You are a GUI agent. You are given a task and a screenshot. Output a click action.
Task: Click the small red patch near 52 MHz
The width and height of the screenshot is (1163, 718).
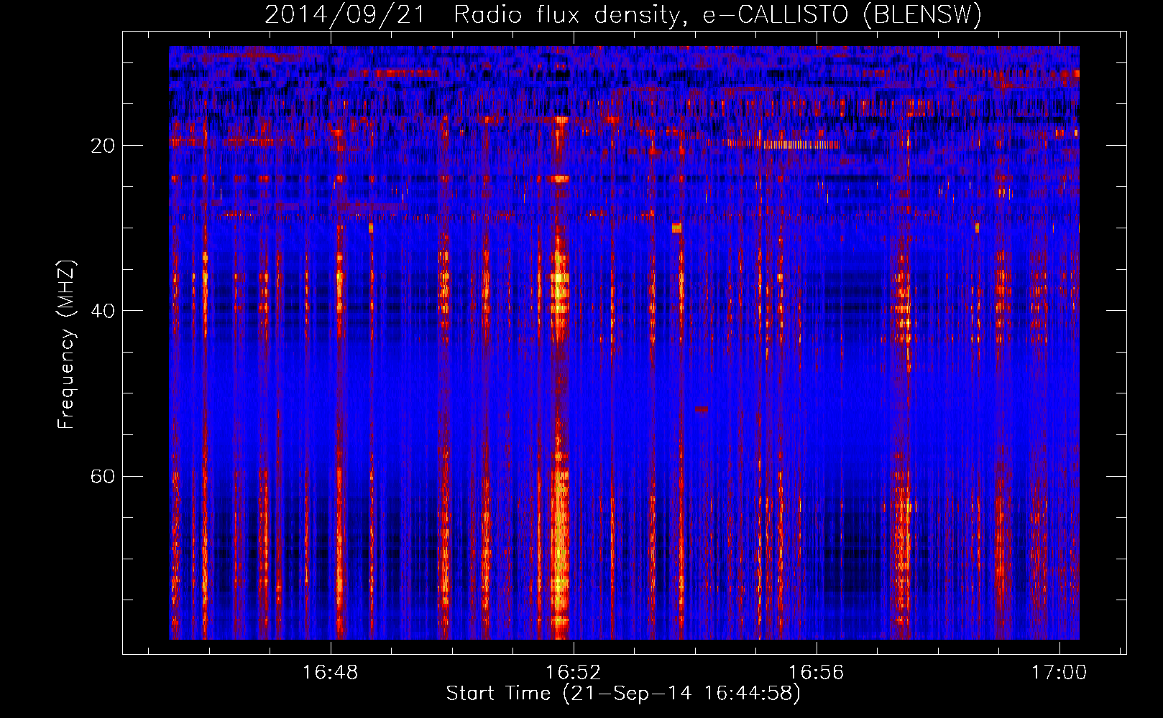pyautogui.click(x=702, y=409)
